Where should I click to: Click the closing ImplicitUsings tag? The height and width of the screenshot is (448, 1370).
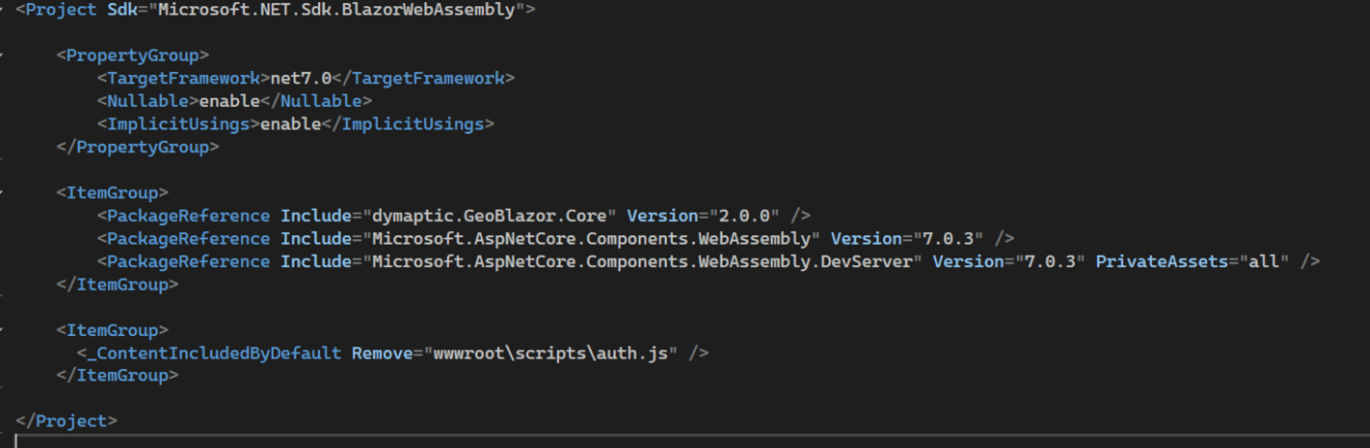click(408, 124)
